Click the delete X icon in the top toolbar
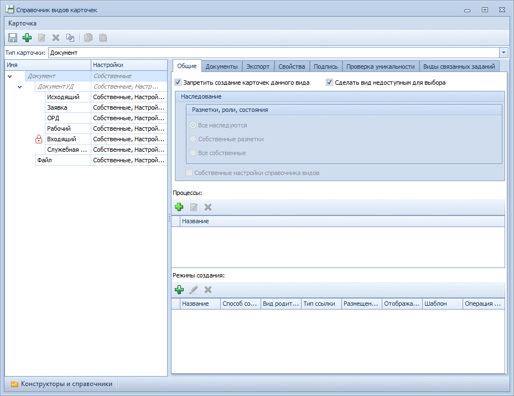The image size is (514, 396). click(x=56, y=38)
